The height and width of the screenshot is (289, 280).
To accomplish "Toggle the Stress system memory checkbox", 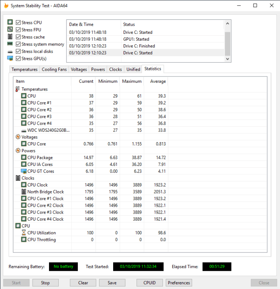I will point(18,44).
